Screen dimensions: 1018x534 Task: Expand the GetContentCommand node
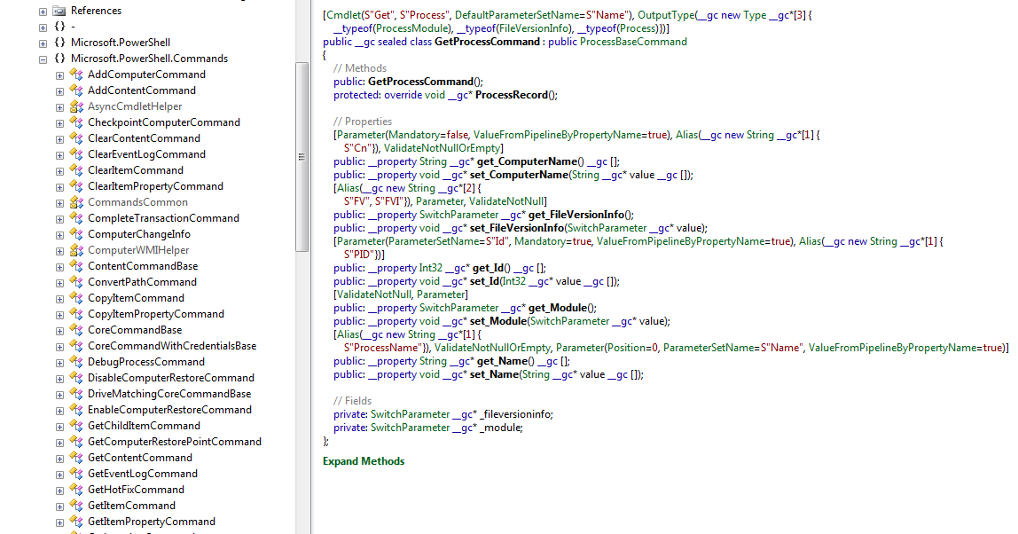[59, 458]
